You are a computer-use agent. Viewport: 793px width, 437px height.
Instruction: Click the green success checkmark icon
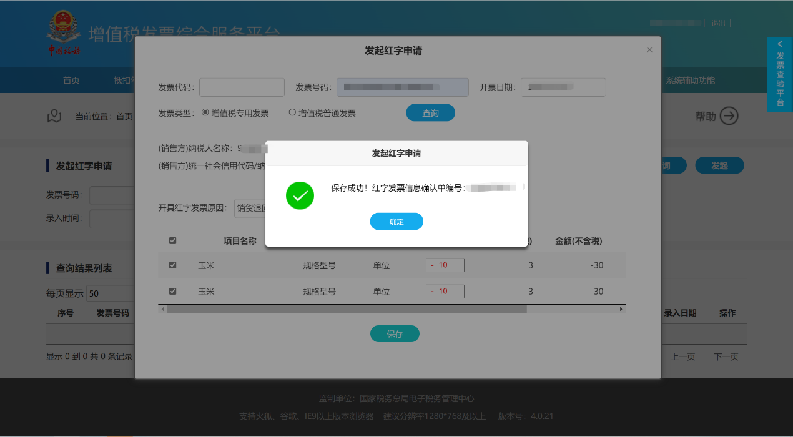(x=300, y=195)
